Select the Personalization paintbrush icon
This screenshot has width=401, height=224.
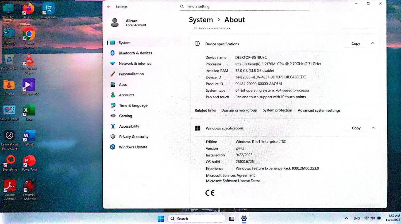point(113,74)
